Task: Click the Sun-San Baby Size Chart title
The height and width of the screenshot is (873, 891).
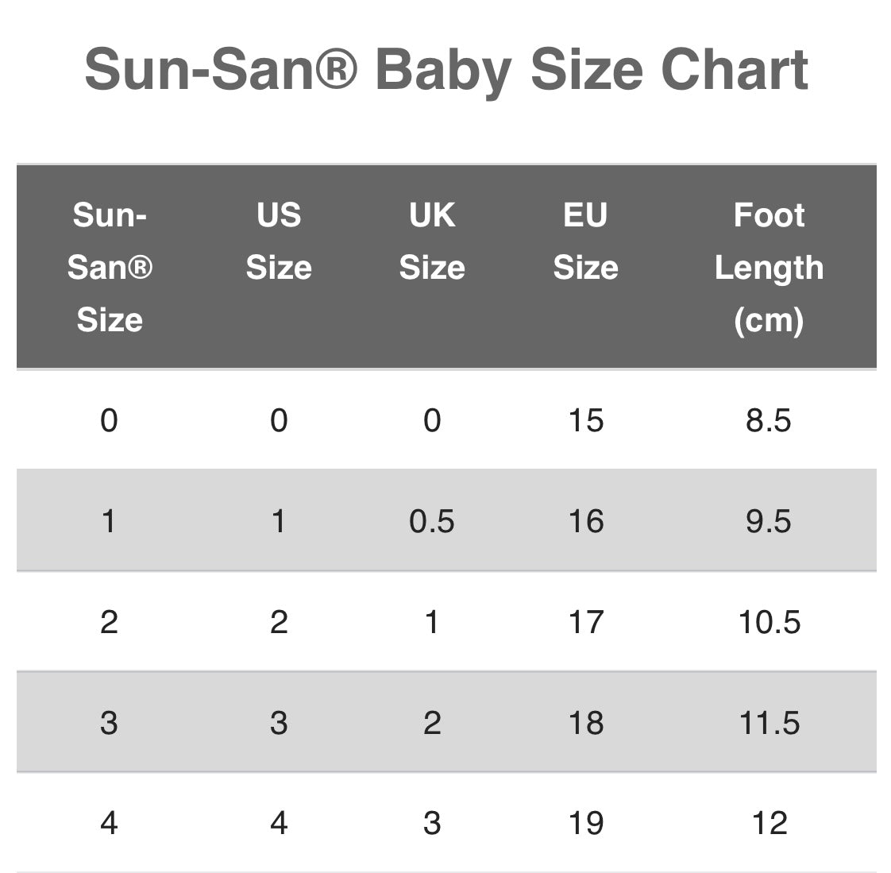Action: (445, 70)
